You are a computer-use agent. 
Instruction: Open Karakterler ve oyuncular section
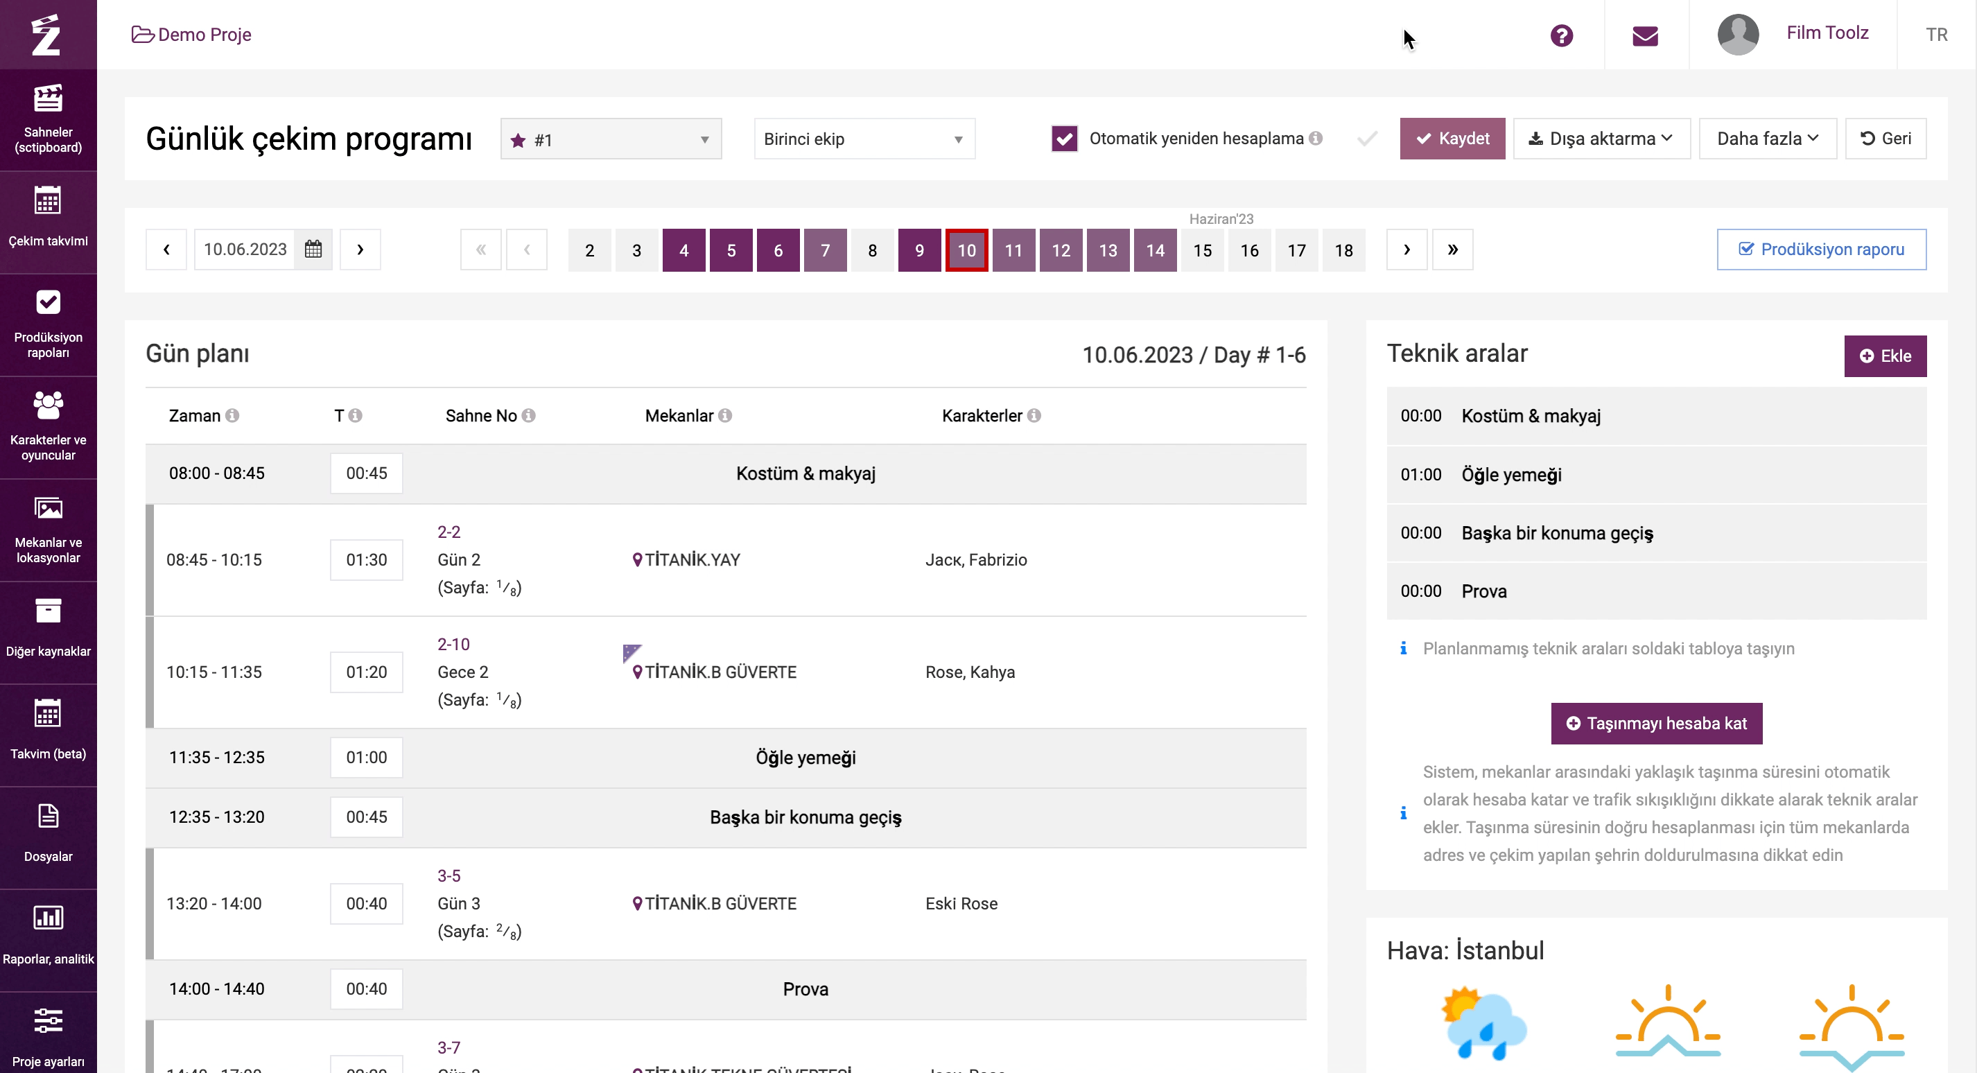pos(49,428)
